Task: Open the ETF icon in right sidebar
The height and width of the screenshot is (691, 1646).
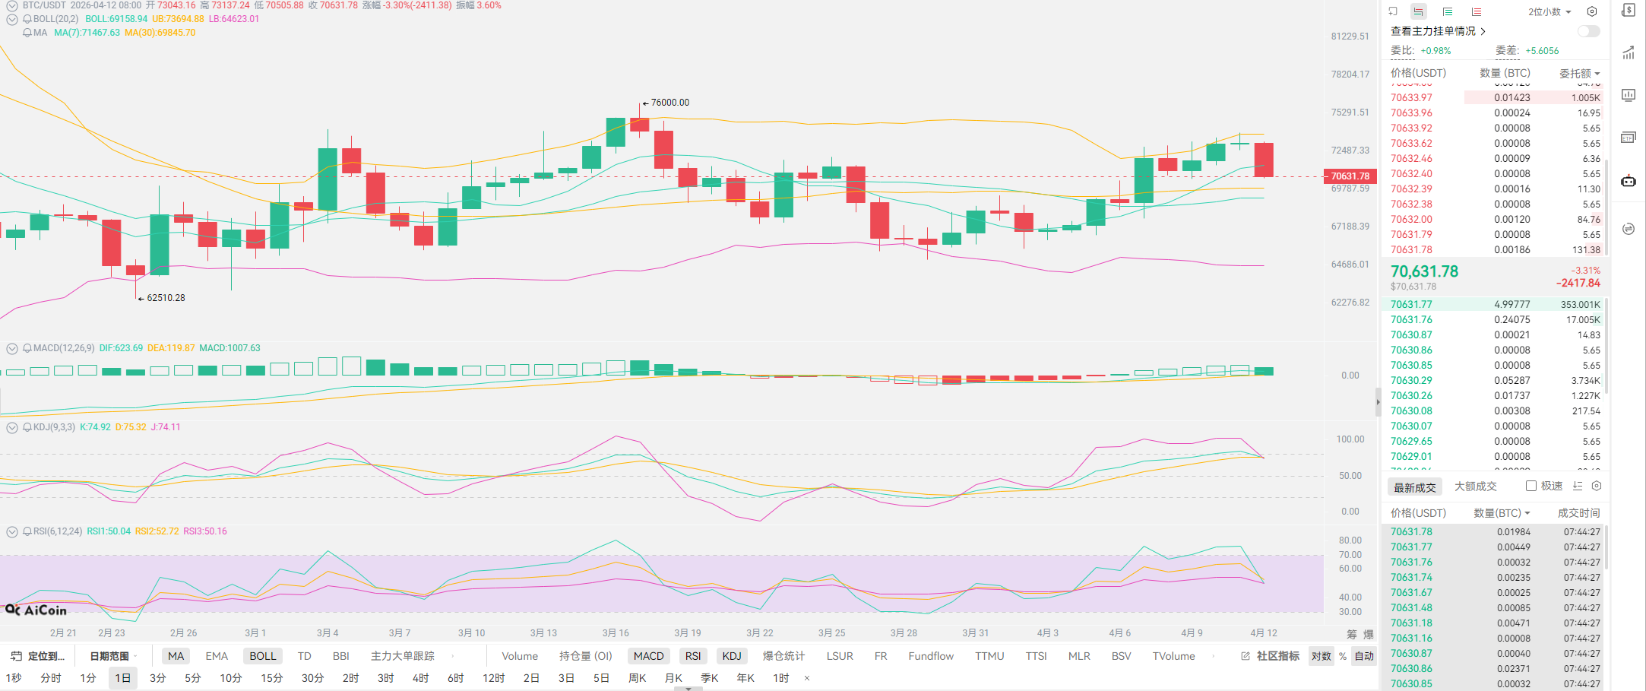Action: [x=1629, y=138]
